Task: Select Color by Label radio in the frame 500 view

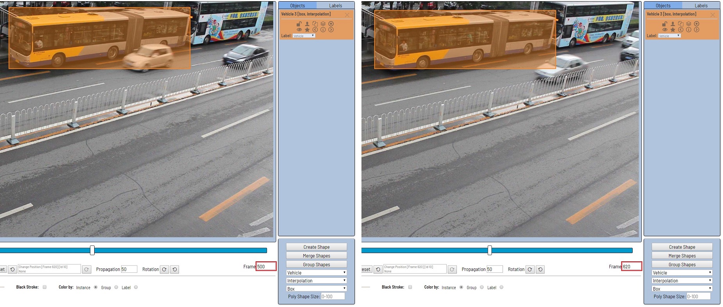Action: coord(136,287)
